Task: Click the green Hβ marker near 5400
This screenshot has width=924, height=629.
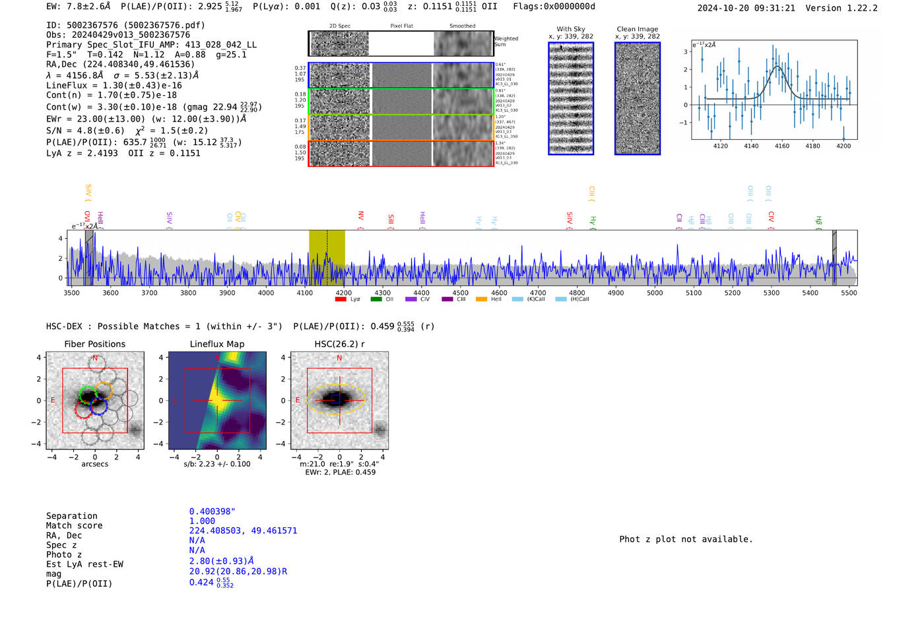Action: pos(818,221)
